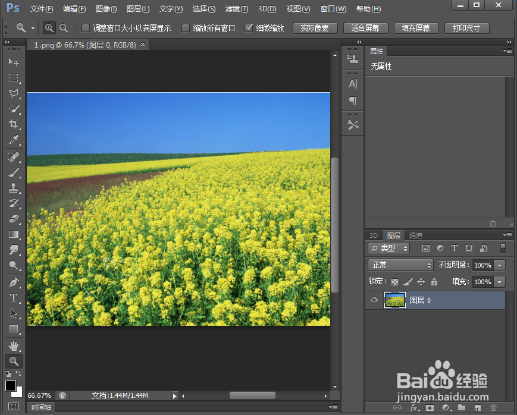Add a layer mask
Image resolution: width=517 pixels, height=415 pixels.
tap(430, 408)
